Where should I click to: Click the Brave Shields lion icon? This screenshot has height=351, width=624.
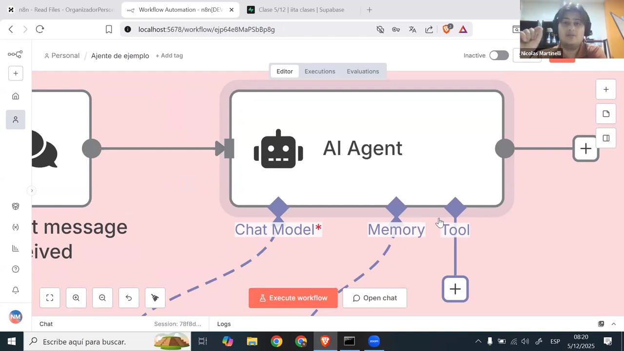(446, 29)
